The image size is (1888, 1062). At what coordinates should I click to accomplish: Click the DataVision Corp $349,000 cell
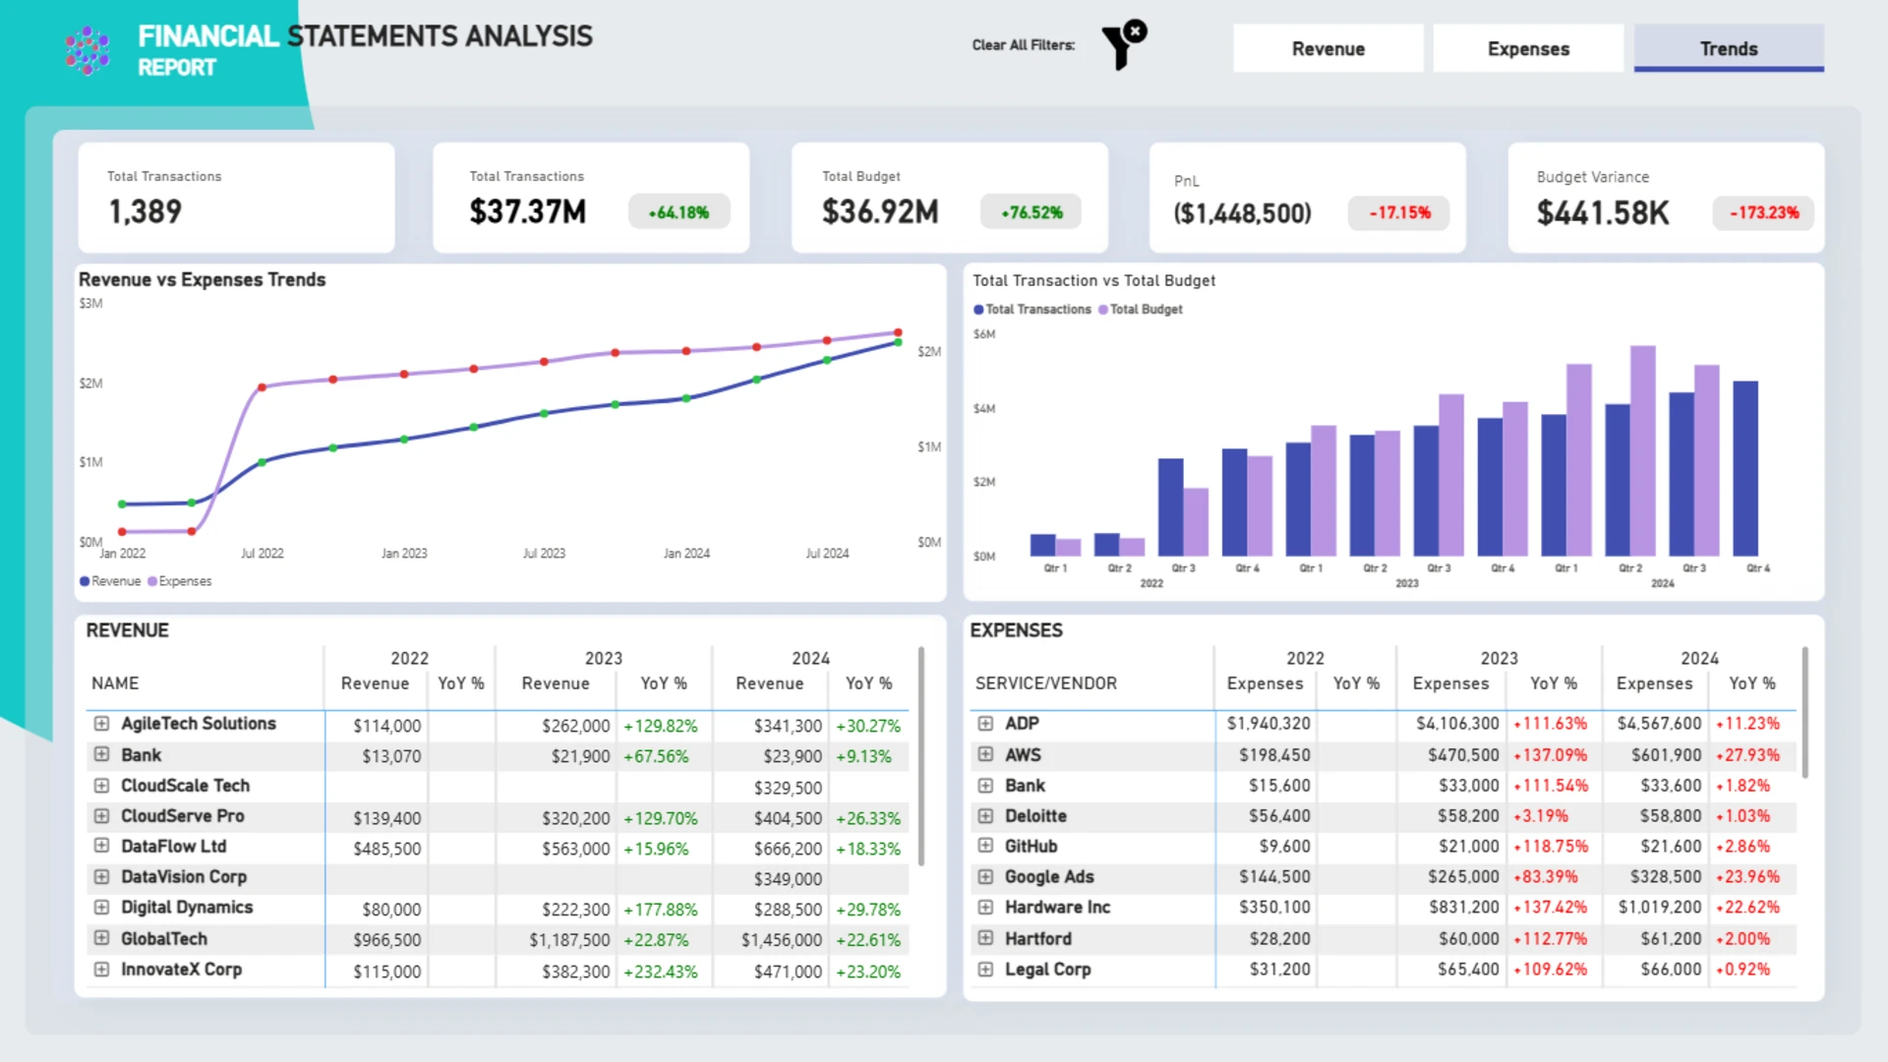[x=788, y=879]
